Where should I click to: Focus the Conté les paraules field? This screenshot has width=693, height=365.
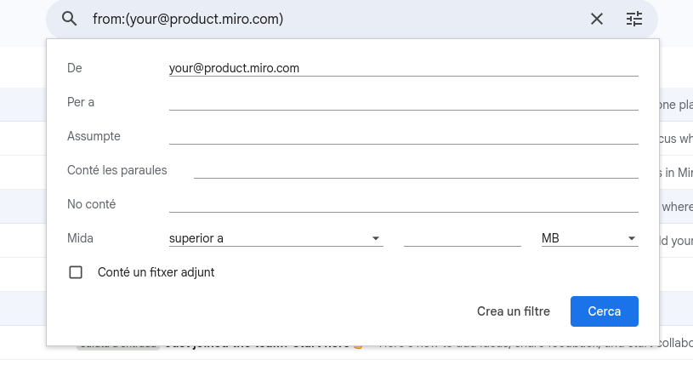tap(415, 170)
